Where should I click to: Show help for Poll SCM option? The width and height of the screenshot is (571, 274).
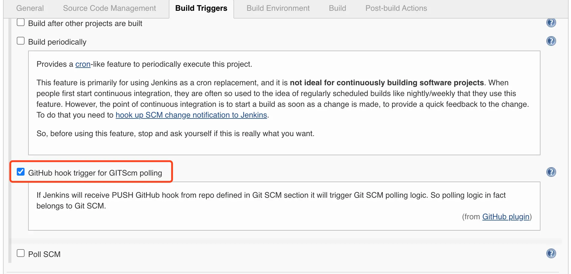pyautogui.click(x=551, y=253)
